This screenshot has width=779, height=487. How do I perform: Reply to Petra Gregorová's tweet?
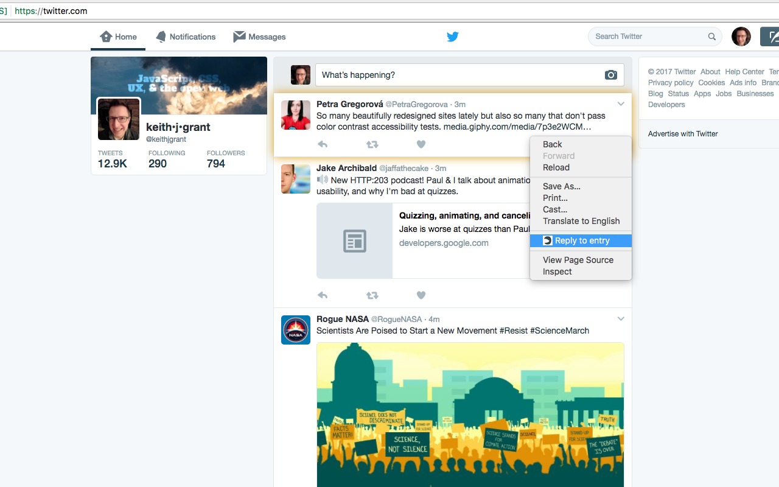tap(323, 144)
